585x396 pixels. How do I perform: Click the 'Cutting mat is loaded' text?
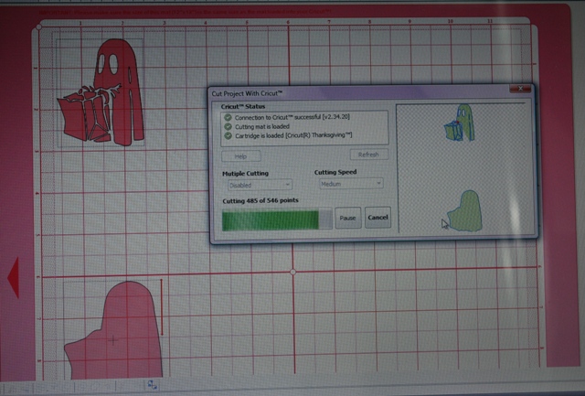pos(262,126)
